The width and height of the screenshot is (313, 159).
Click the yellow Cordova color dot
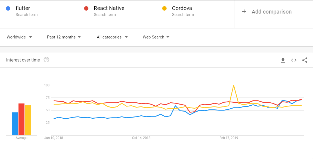click(165, 9)
